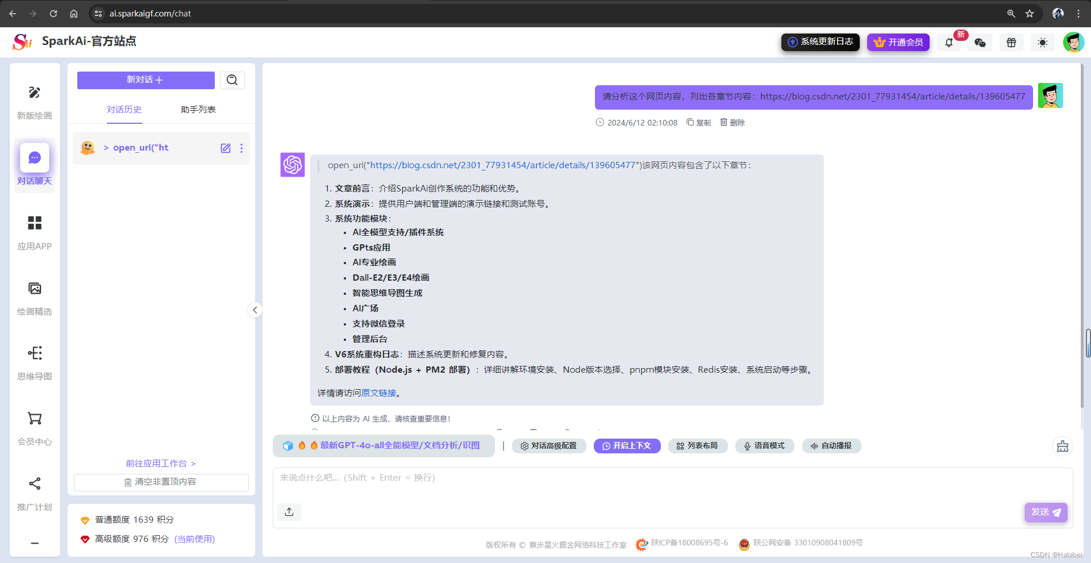Bookmark this page with the star icon
The width and height of the screenshot is (1091, 563).
(x=1030, y=14)
